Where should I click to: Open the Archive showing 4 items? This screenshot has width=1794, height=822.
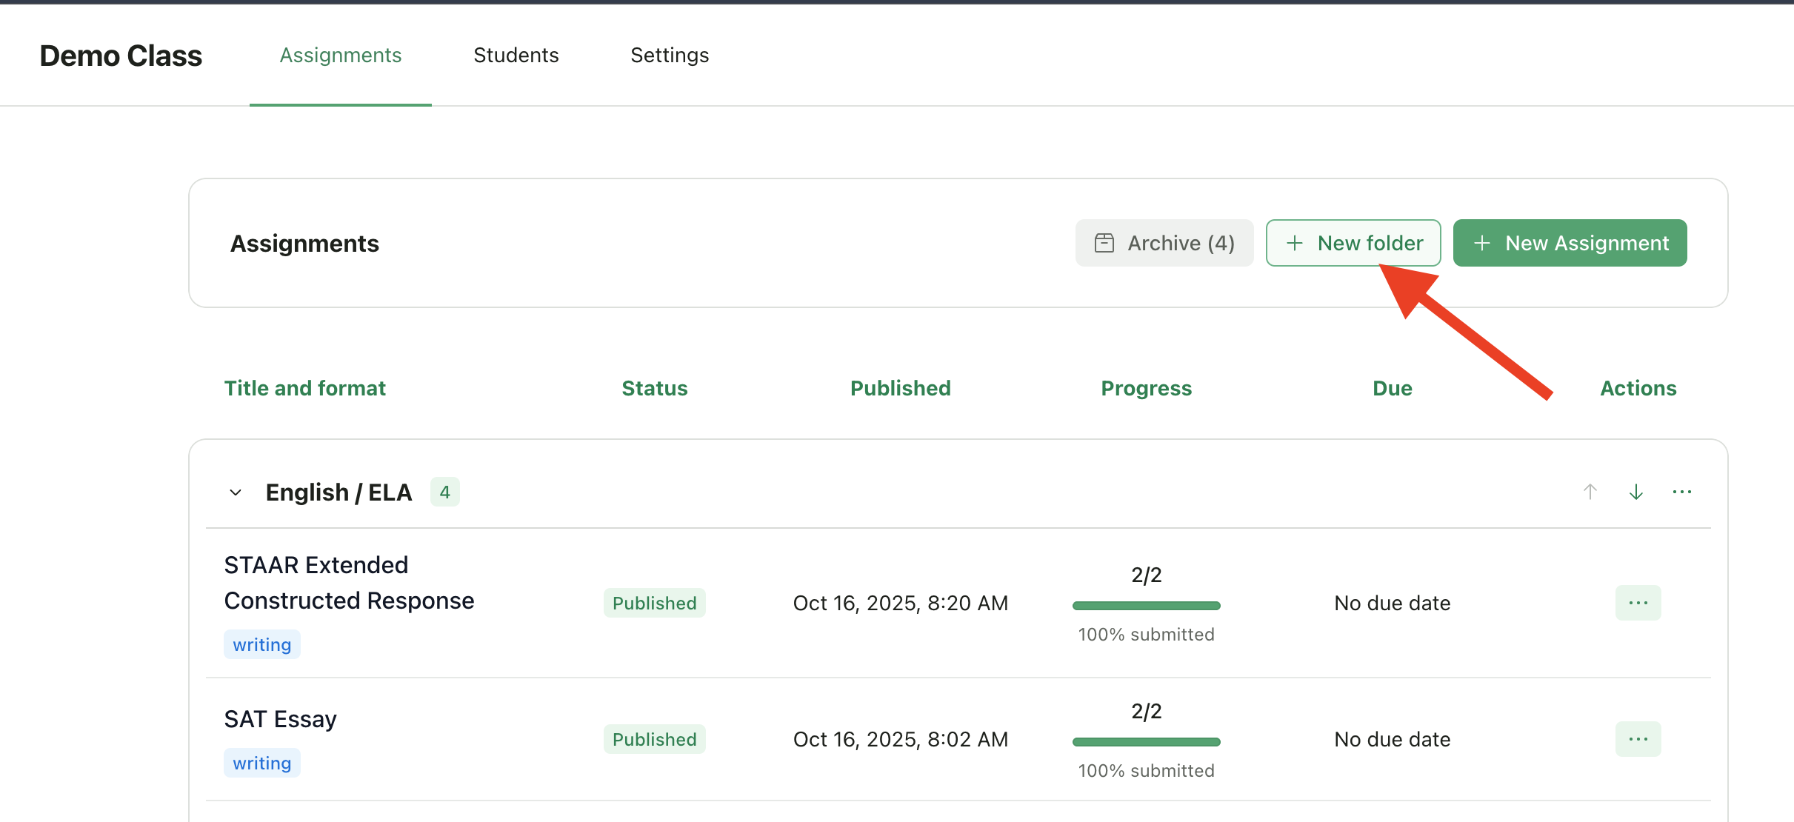pos(1164,242)
